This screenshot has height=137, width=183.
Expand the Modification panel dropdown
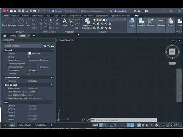50,32
